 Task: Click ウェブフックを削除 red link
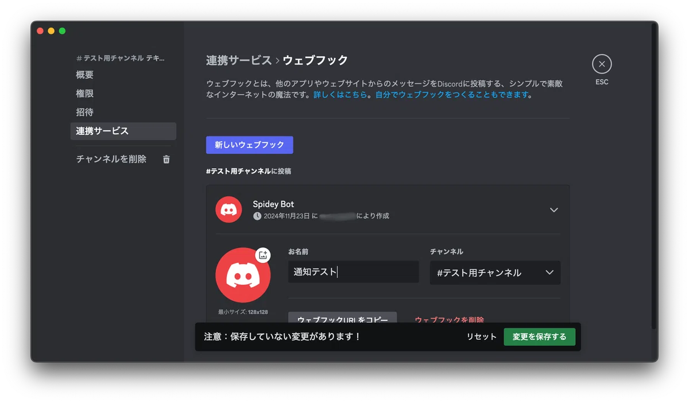pyautogui.click(x=450, y=319)
